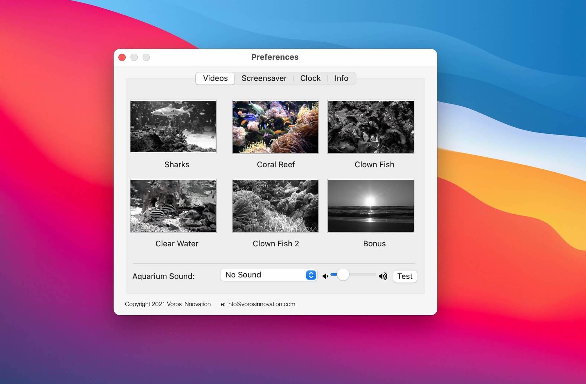The height and width of the screenshot is (384, 586).
Task: Click the low volume speaker icon
Action: point(325,276)
